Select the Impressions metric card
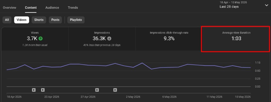Image resolution: width=271 pixels, height=102 pixels. click(x=102, y=39)
